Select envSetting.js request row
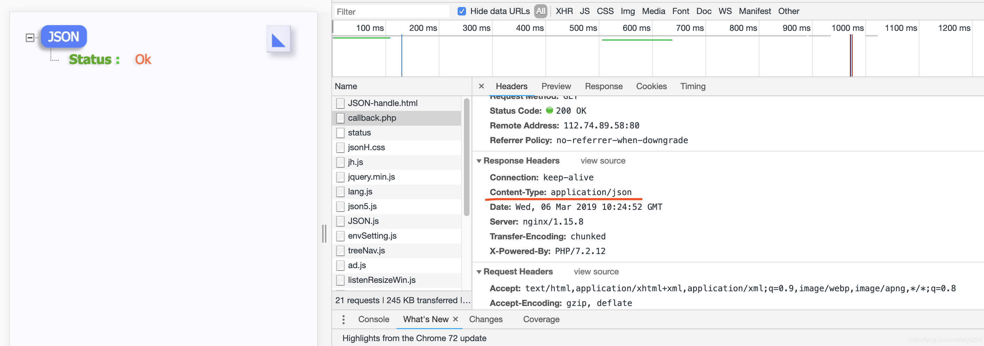The width and height of the screenshot is (984, 346). (397, 235)
